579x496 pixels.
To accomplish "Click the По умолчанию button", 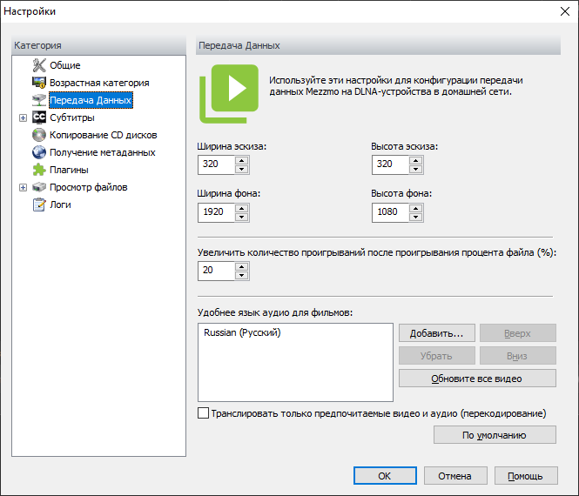I will pos(494,435).
